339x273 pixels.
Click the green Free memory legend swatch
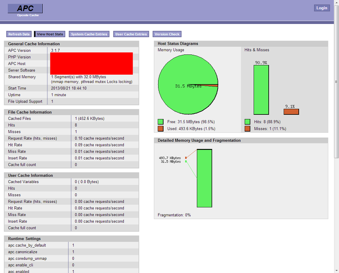[x=161, y=122]
